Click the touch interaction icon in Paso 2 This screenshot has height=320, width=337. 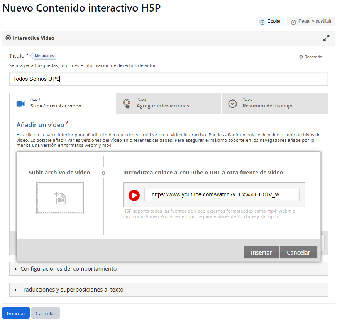(127, 104)
